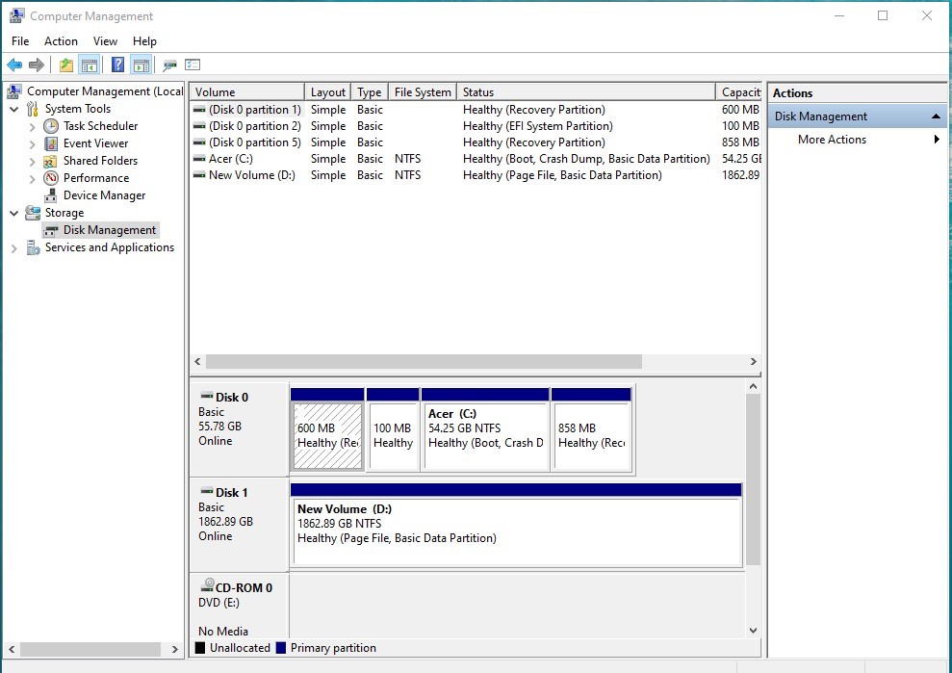Expand the Event Viewer node
952x673 pixels.
tap(32, 144)
